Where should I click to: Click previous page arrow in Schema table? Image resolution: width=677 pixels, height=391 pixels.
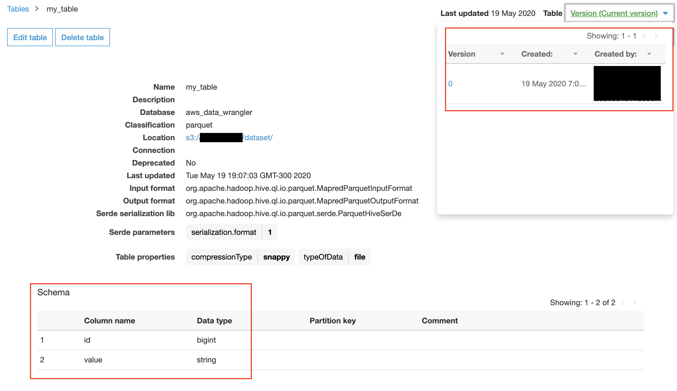coord(623,303)
